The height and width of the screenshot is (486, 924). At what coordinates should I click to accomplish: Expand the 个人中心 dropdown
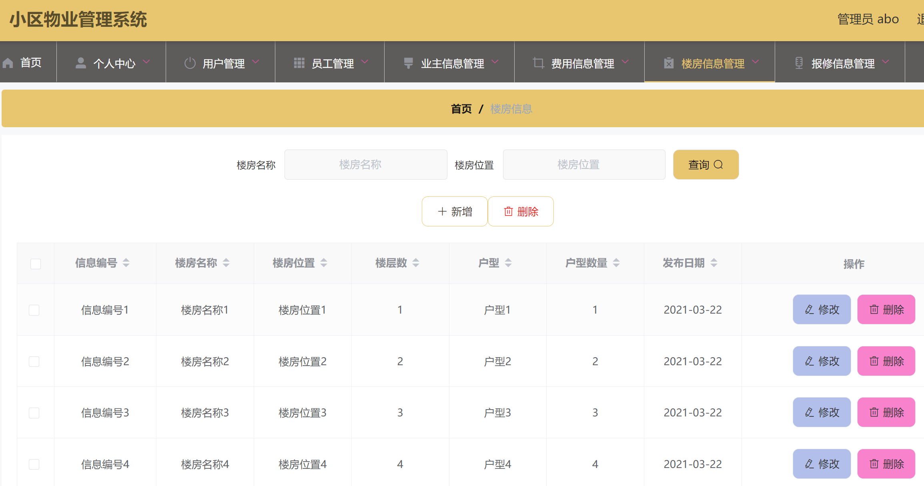(x=146, y=62)
